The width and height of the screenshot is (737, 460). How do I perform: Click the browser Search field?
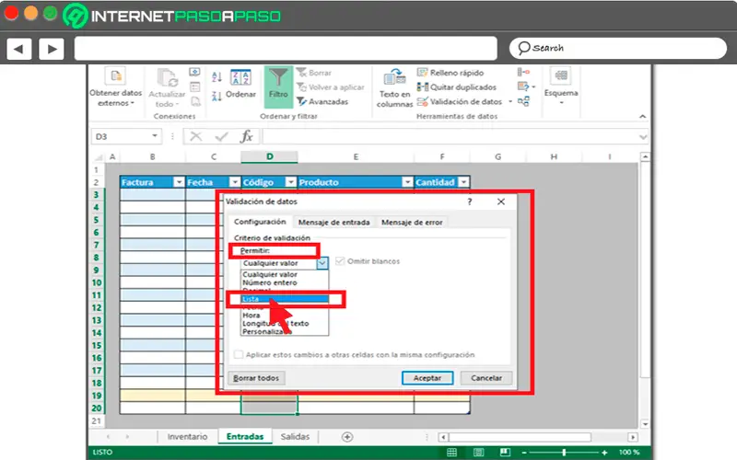pyautogui.click(x=618, y=49)
